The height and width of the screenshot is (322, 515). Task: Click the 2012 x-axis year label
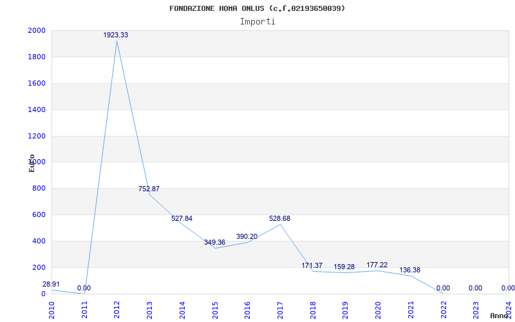point(117,310)
